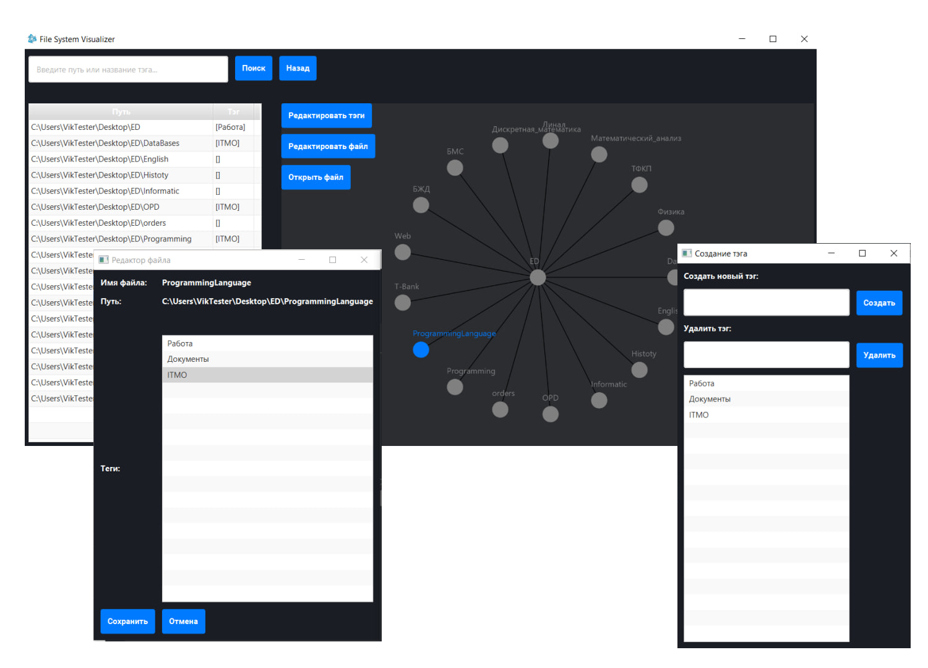
Task: Cancel editing with Отмена
Action: 183,621
